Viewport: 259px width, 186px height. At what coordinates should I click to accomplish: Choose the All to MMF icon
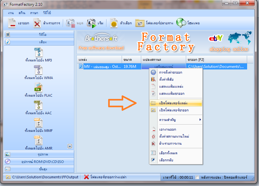click(x=39, y=123)
